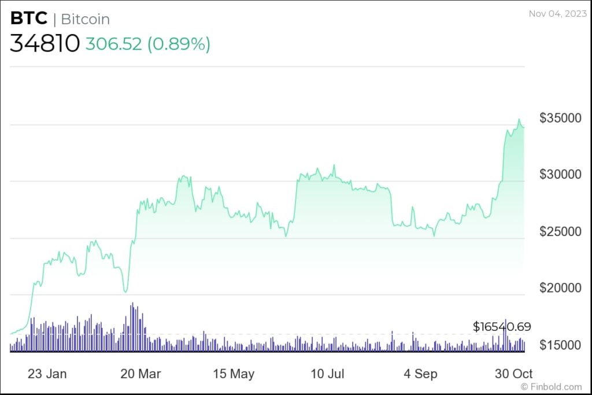The width and height of the screenshot is (592, 395).
Task: Click the tallest volume bar near 20 Mar
Action: click(x=132, y=327)
